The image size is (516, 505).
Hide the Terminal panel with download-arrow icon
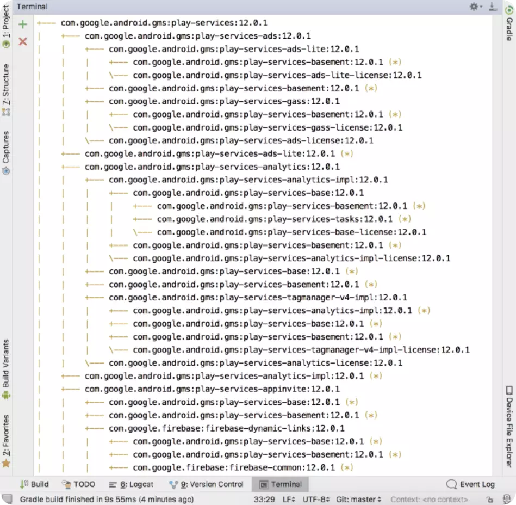(x=493, y=7)
